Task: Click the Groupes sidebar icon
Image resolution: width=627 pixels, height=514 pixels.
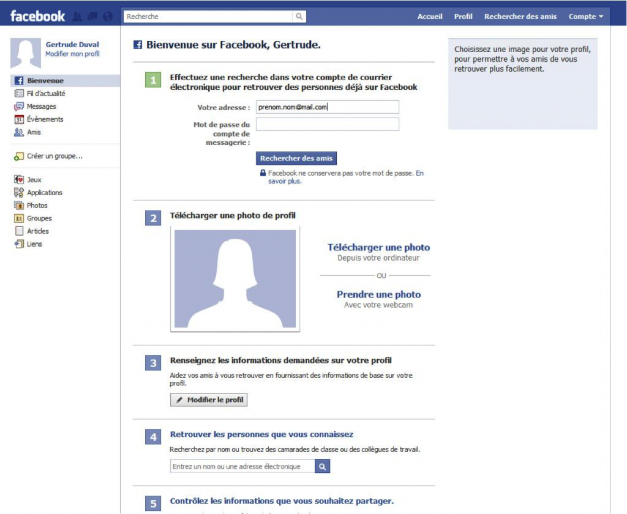Action: [19, 218]
